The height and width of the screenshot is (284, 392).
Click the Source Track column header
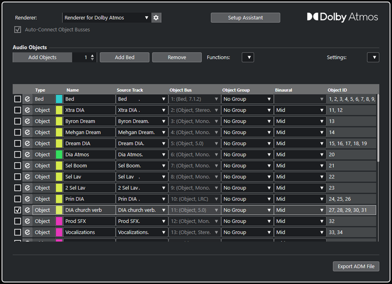click(130, 90)
